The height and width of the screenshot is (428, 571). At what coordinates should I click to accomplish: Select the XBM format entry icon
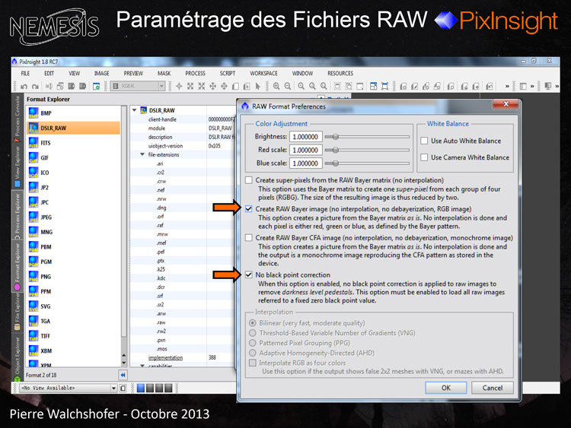[33, 350]
